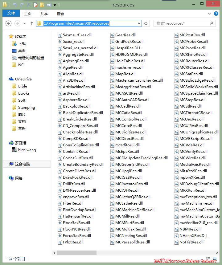Switch to details view in status bar
Screen dimensions: 222x265
click(208, 259)
